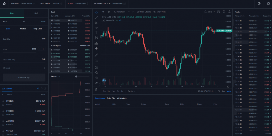Image resolution: width=272 pixels, height=136 pixels.
Task: Click the blue cloud chart logo button
Action: click(x=104, y=80)
